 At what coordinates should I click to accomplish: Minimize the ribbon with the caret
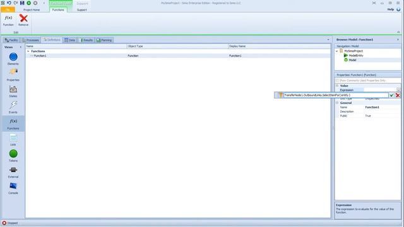pyautogui.click(x=398, y=32)
